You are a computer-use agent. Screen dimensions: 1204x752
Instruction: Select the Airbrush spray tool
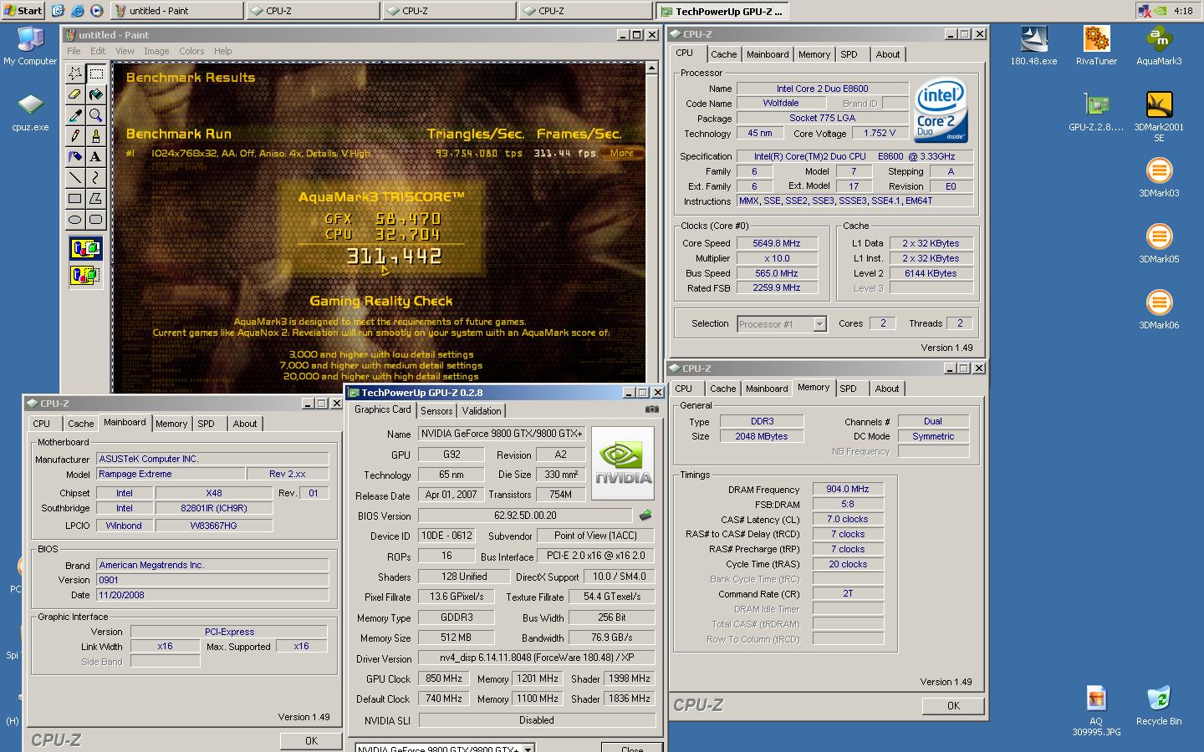tap(75, 156)
